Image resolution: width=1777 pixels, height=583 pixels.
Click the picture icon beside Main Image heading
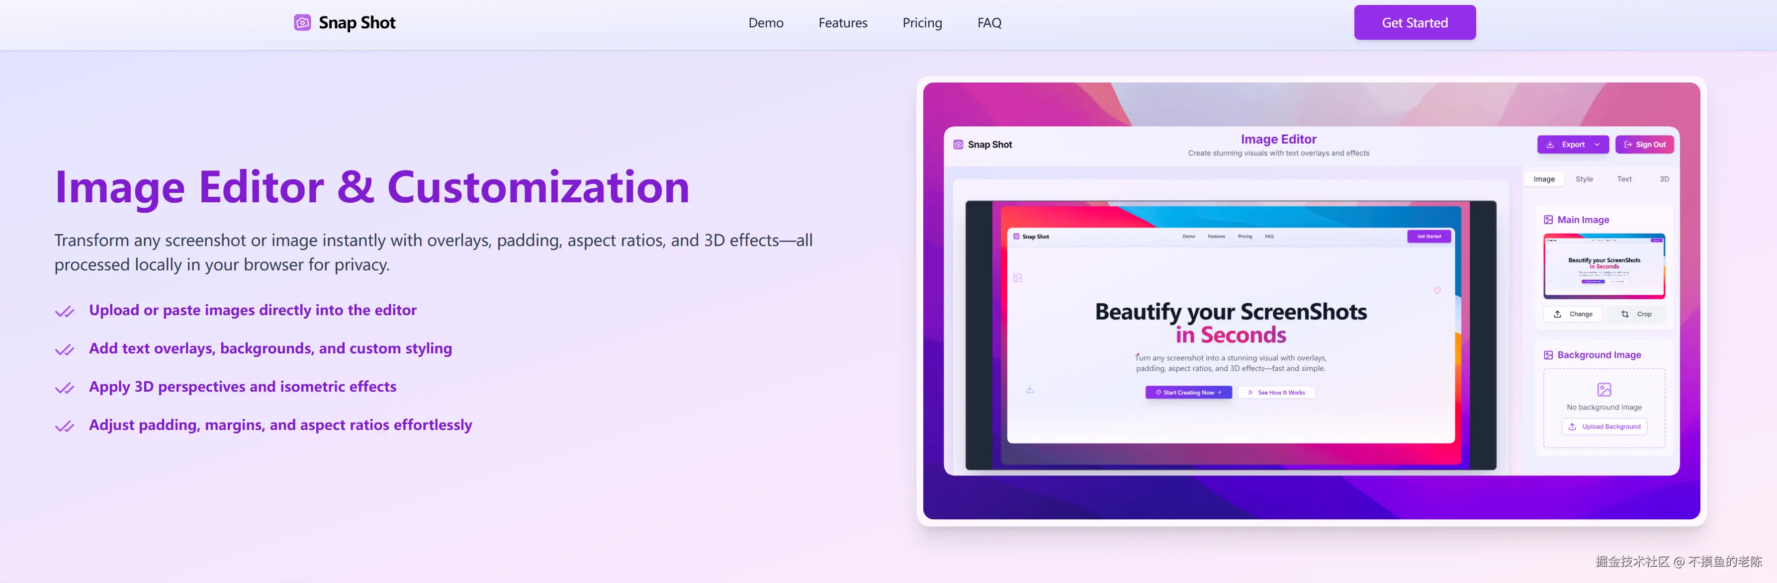pos(1548,220)
